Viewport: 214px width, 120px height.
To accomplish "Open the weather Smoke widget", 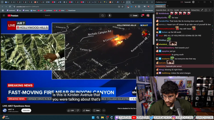I will (x=6, y=117).
